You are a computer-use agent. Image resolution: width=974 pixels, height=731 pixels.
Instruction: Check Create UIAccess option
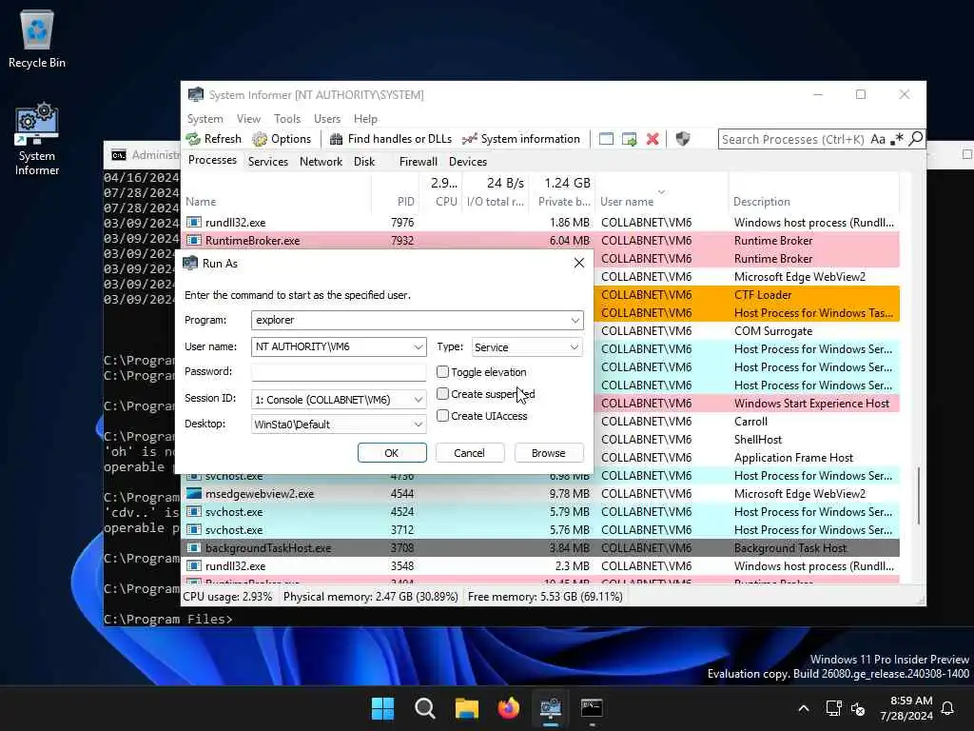click(x=442, y=415)
